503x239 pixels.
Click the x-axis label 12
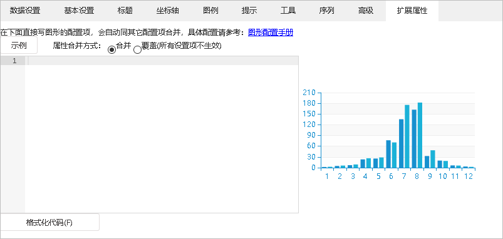click(x=469, y=176)
